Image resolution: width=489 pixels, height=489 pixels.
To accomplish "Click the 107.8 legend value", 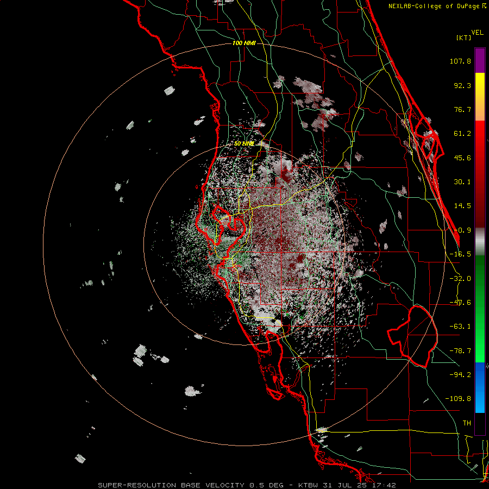I will [460, 61].
